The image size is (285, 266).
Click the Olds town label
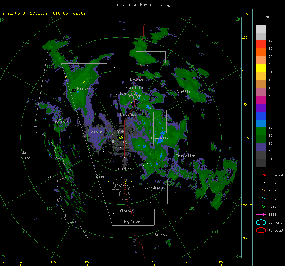coord(121,132)
